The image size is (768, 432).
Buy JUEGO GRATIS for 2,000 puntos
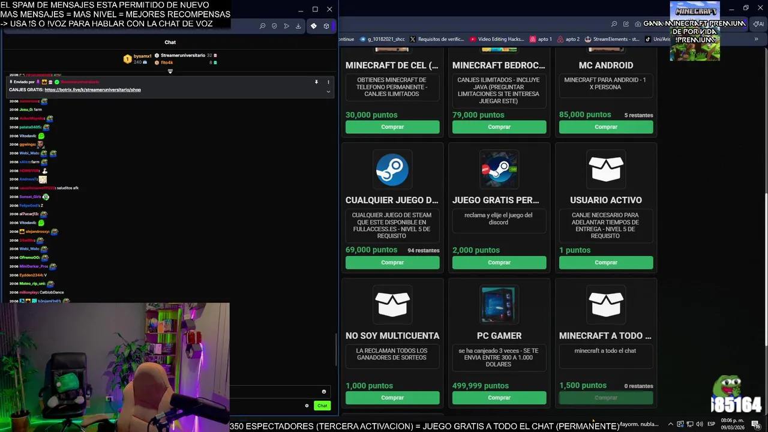[499, 262]
